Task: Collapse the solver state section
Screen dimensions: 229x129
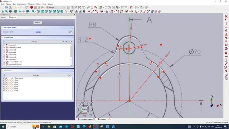Action: tap(73, 27)
